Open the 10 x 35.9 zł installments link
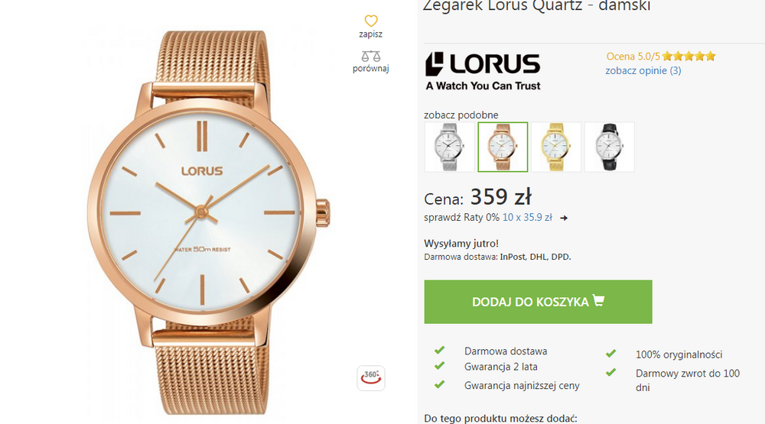The image size is (765, 424). coord(527,218)
